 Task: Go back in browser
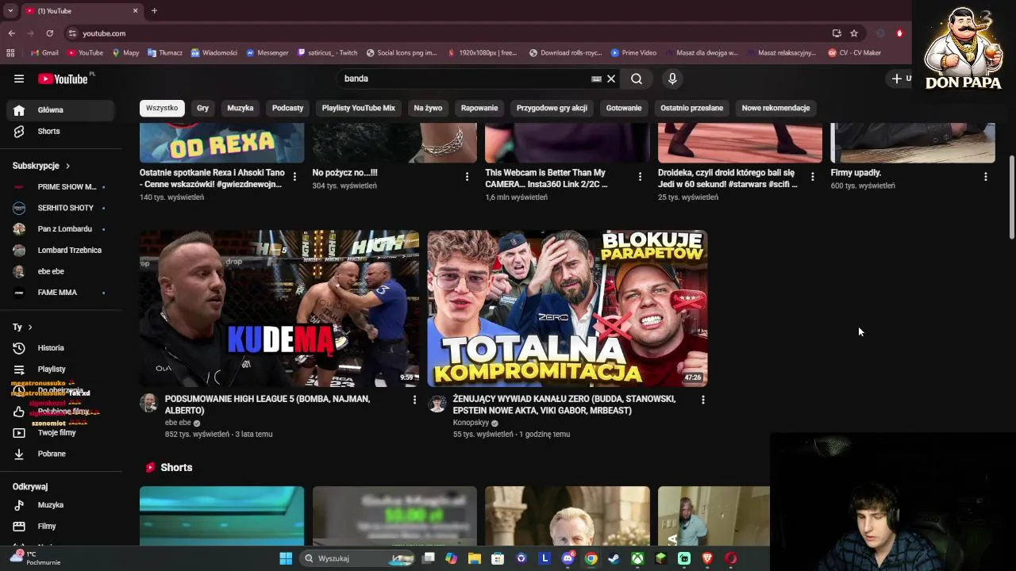pos(11,33)
